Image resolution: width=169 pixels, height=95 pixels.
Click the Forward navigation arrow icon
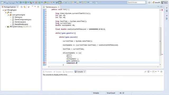coord(91,2)
